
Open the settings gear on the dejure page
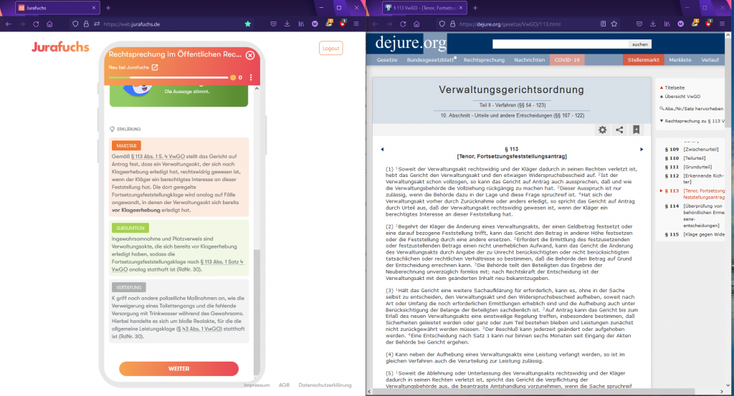pyautogui.click(x=602, y=130)
